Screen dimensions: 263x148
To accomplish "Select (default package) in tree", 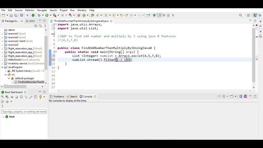I will pos(24,79).
